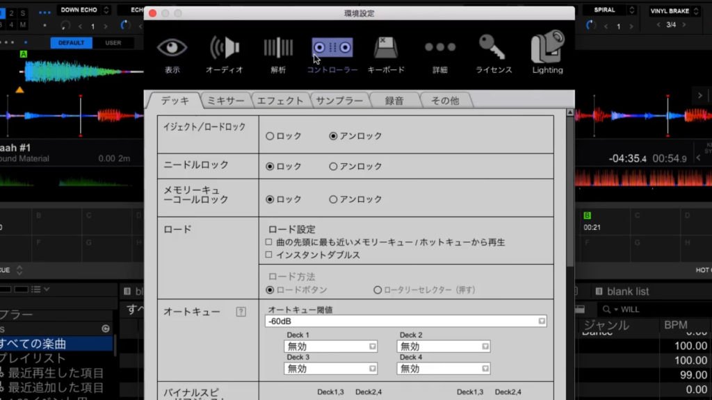The image size is (712, 400).
Task: Open the Deck 1 auto cue dropdown
Action: (x=330, y=347)
